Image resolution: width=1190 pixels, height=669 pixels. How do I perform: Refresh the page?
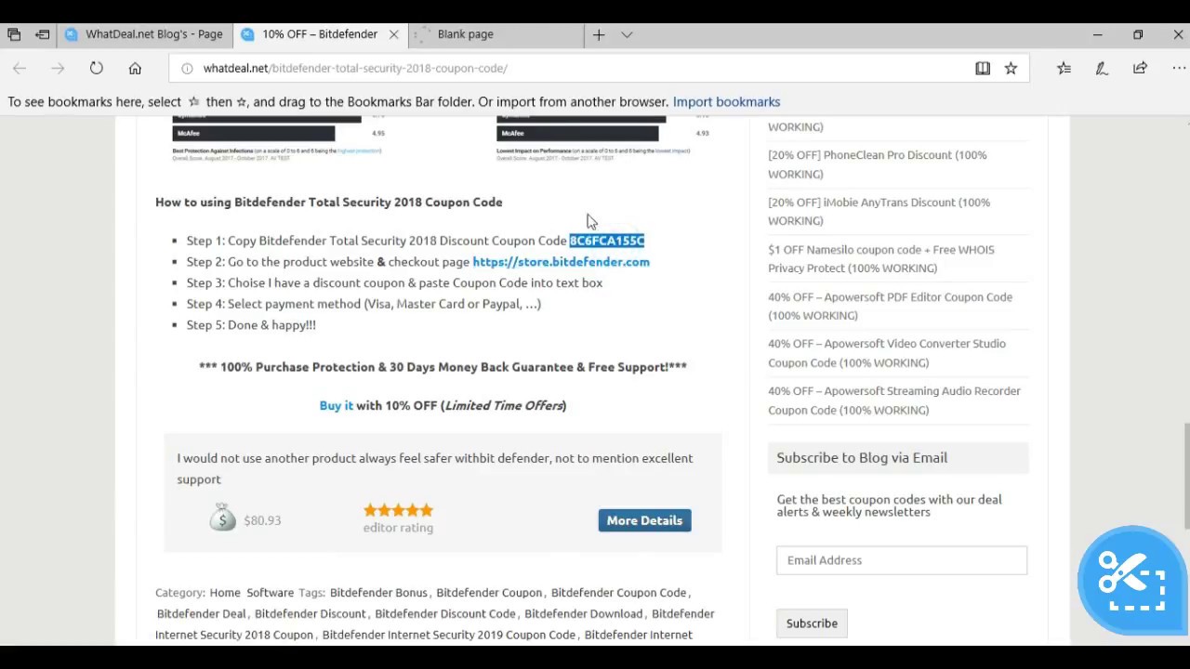pyautogui.click(x=97, y=68)
